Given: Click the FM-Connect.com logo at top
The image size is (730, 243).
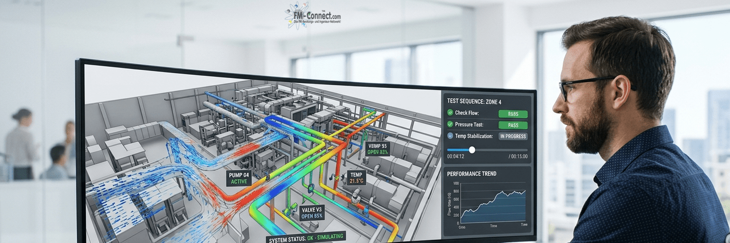Looking at the screenshot, I should tap(313, 14).
